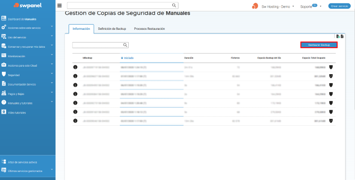Expand the Acciones sobre este servicio chevron
Screen dimensions: 355x180
click(52, 26)
